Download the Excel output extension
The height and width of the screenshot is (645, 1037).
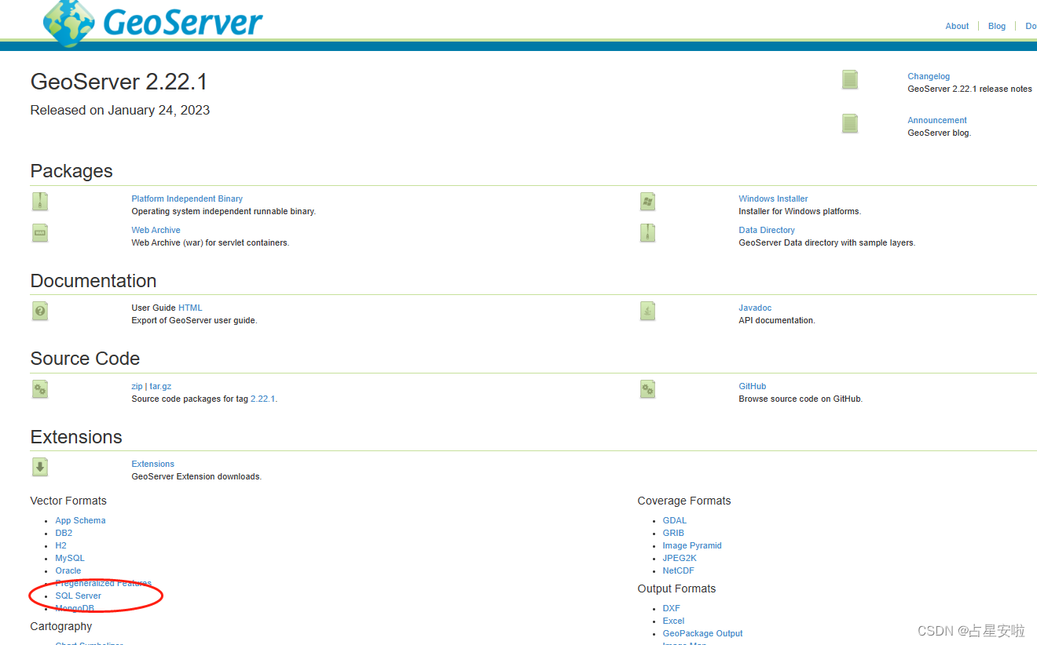tap(673, 621)
